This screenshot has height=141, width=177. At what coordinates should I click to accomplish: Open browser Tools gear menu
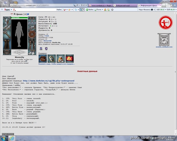(175, 5)
